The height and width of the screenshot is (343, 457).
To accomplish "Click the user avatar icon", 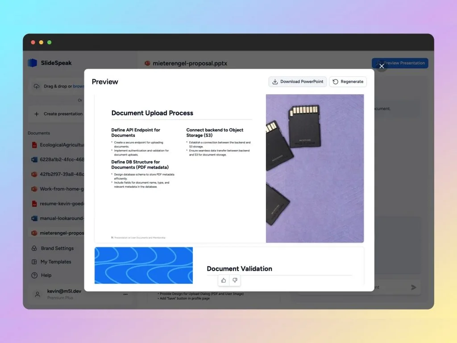I will click(x=37, y=294).
